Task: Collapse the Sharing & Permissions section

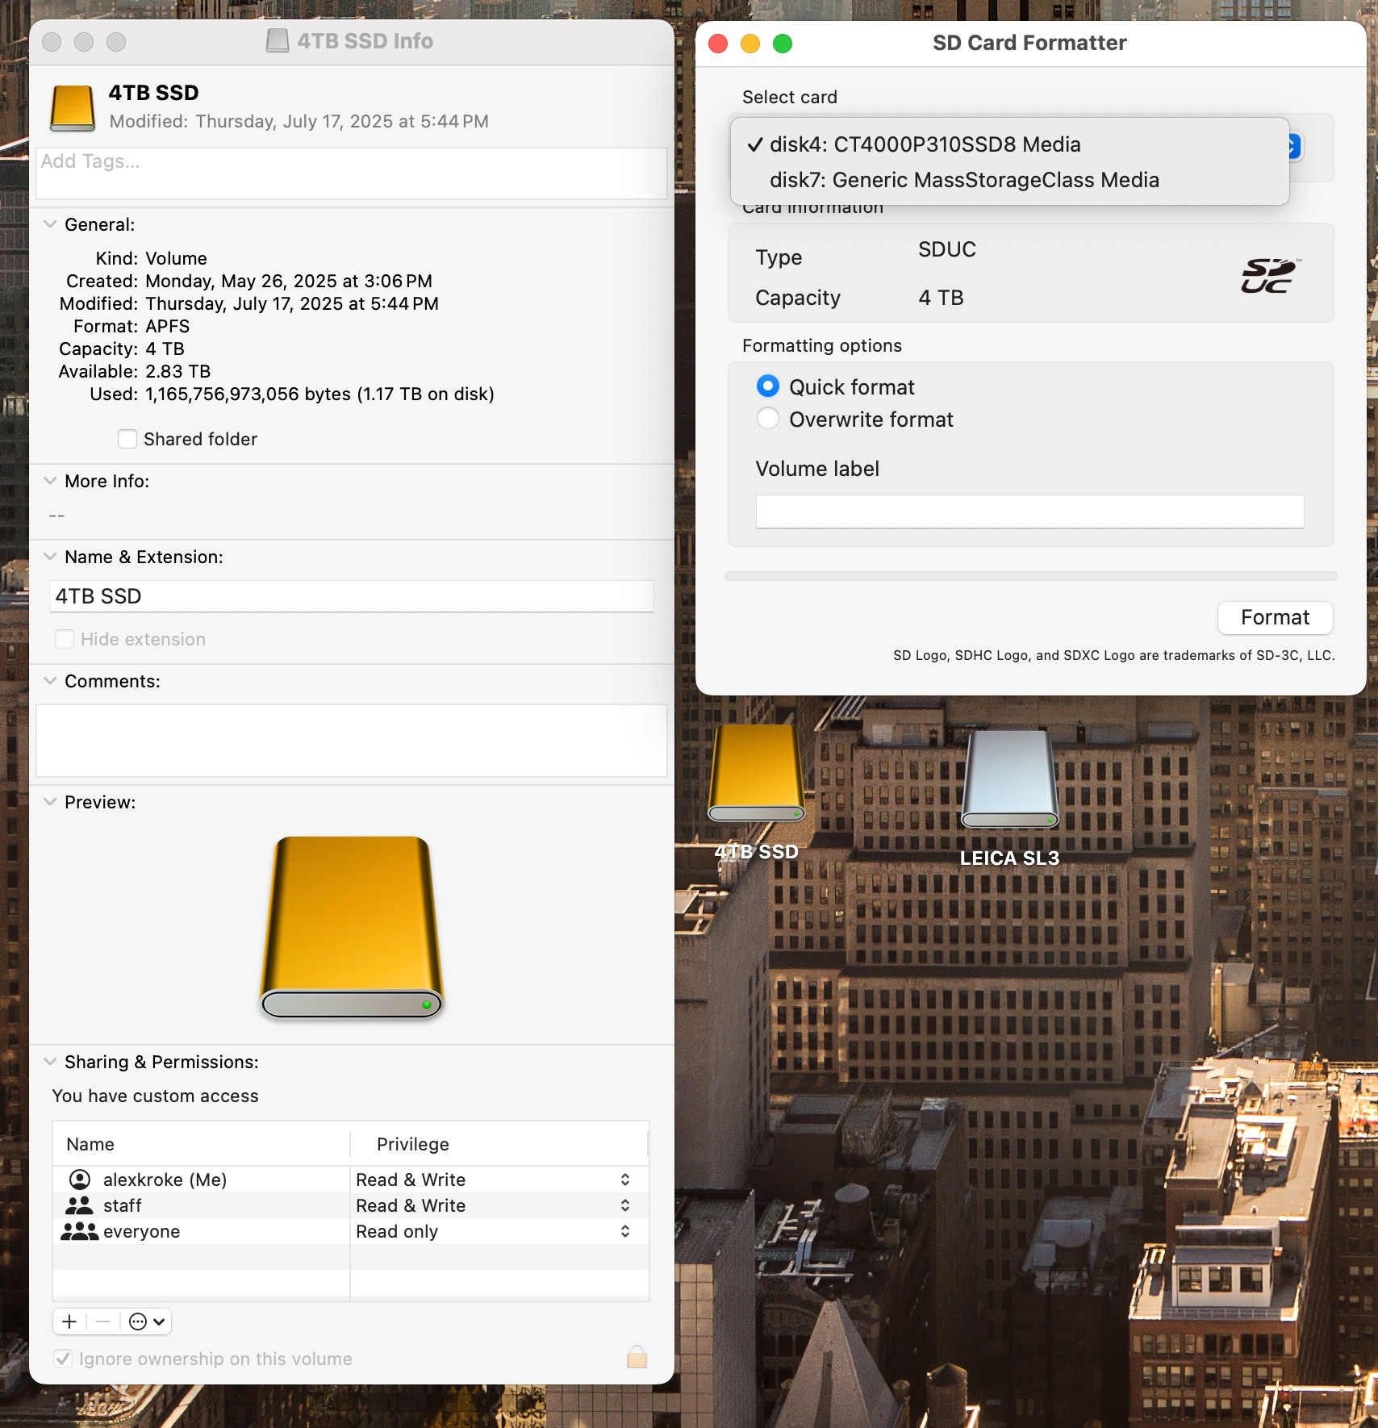Action: 50,1062
